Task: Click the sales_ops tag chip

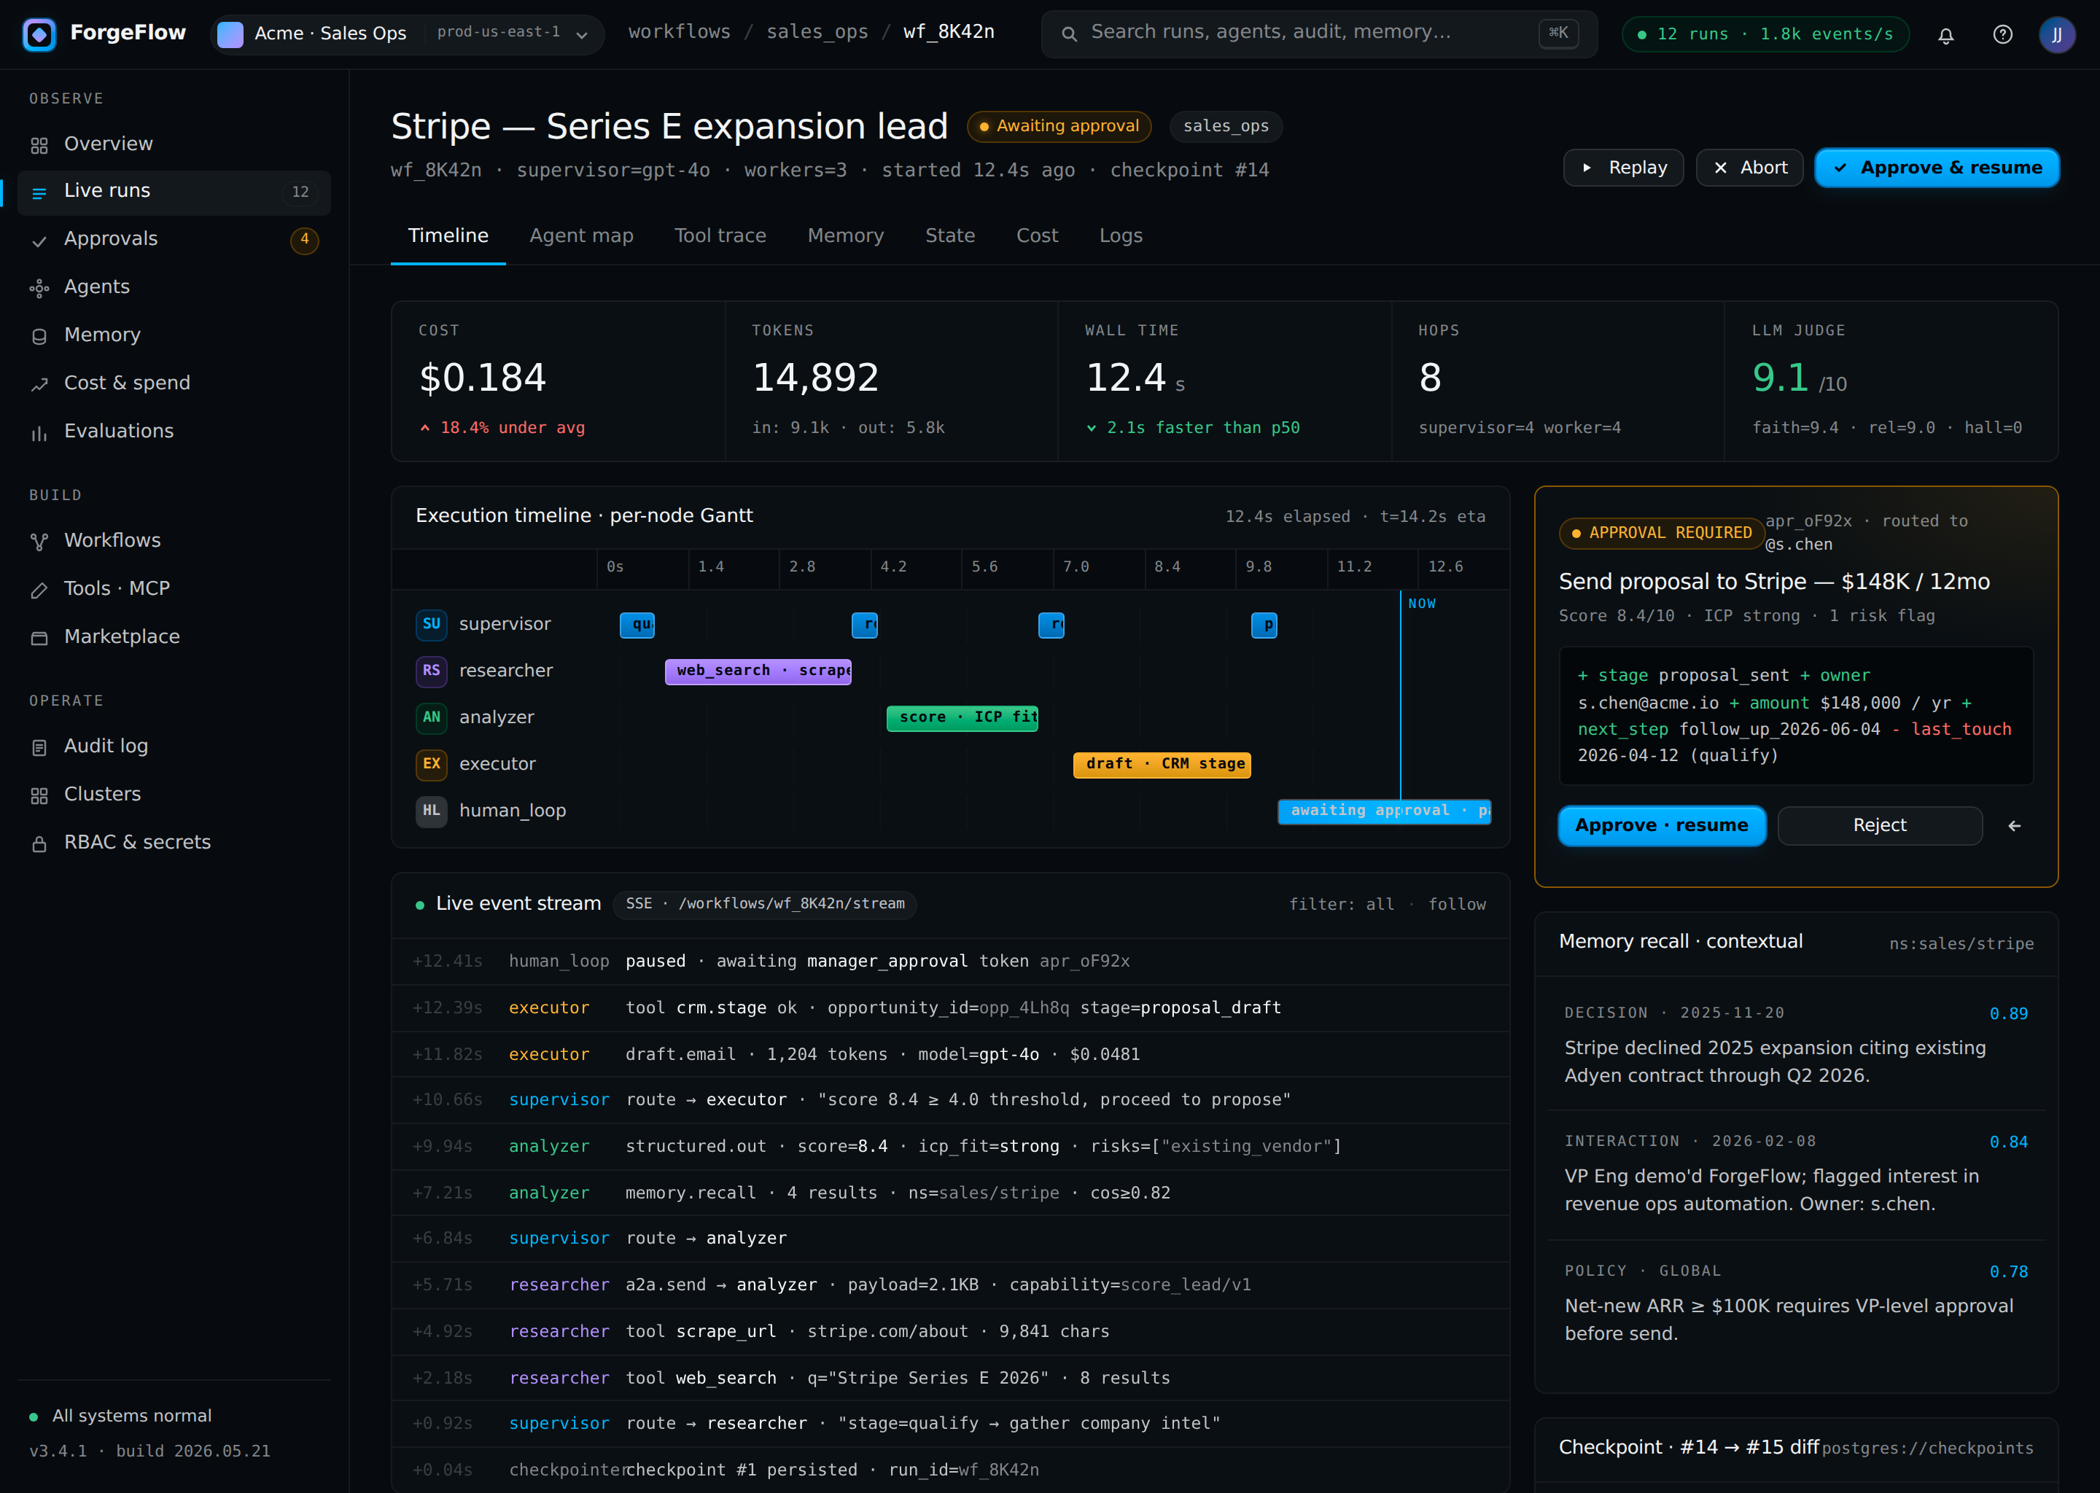Action: click(x=1226, y=127)
